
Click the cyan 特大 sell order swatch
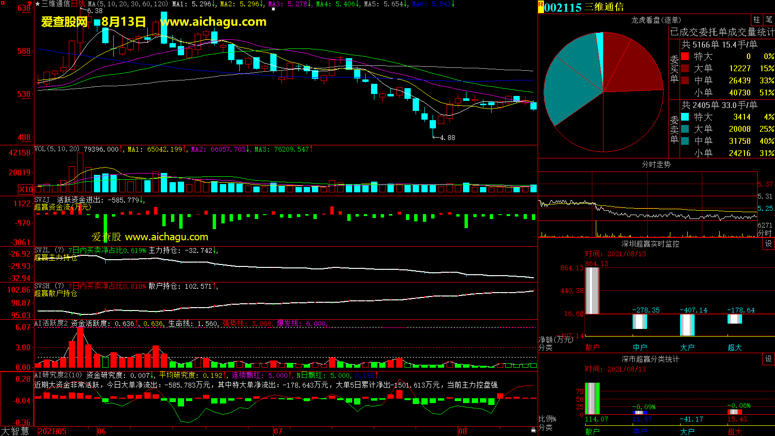point(685,117)
